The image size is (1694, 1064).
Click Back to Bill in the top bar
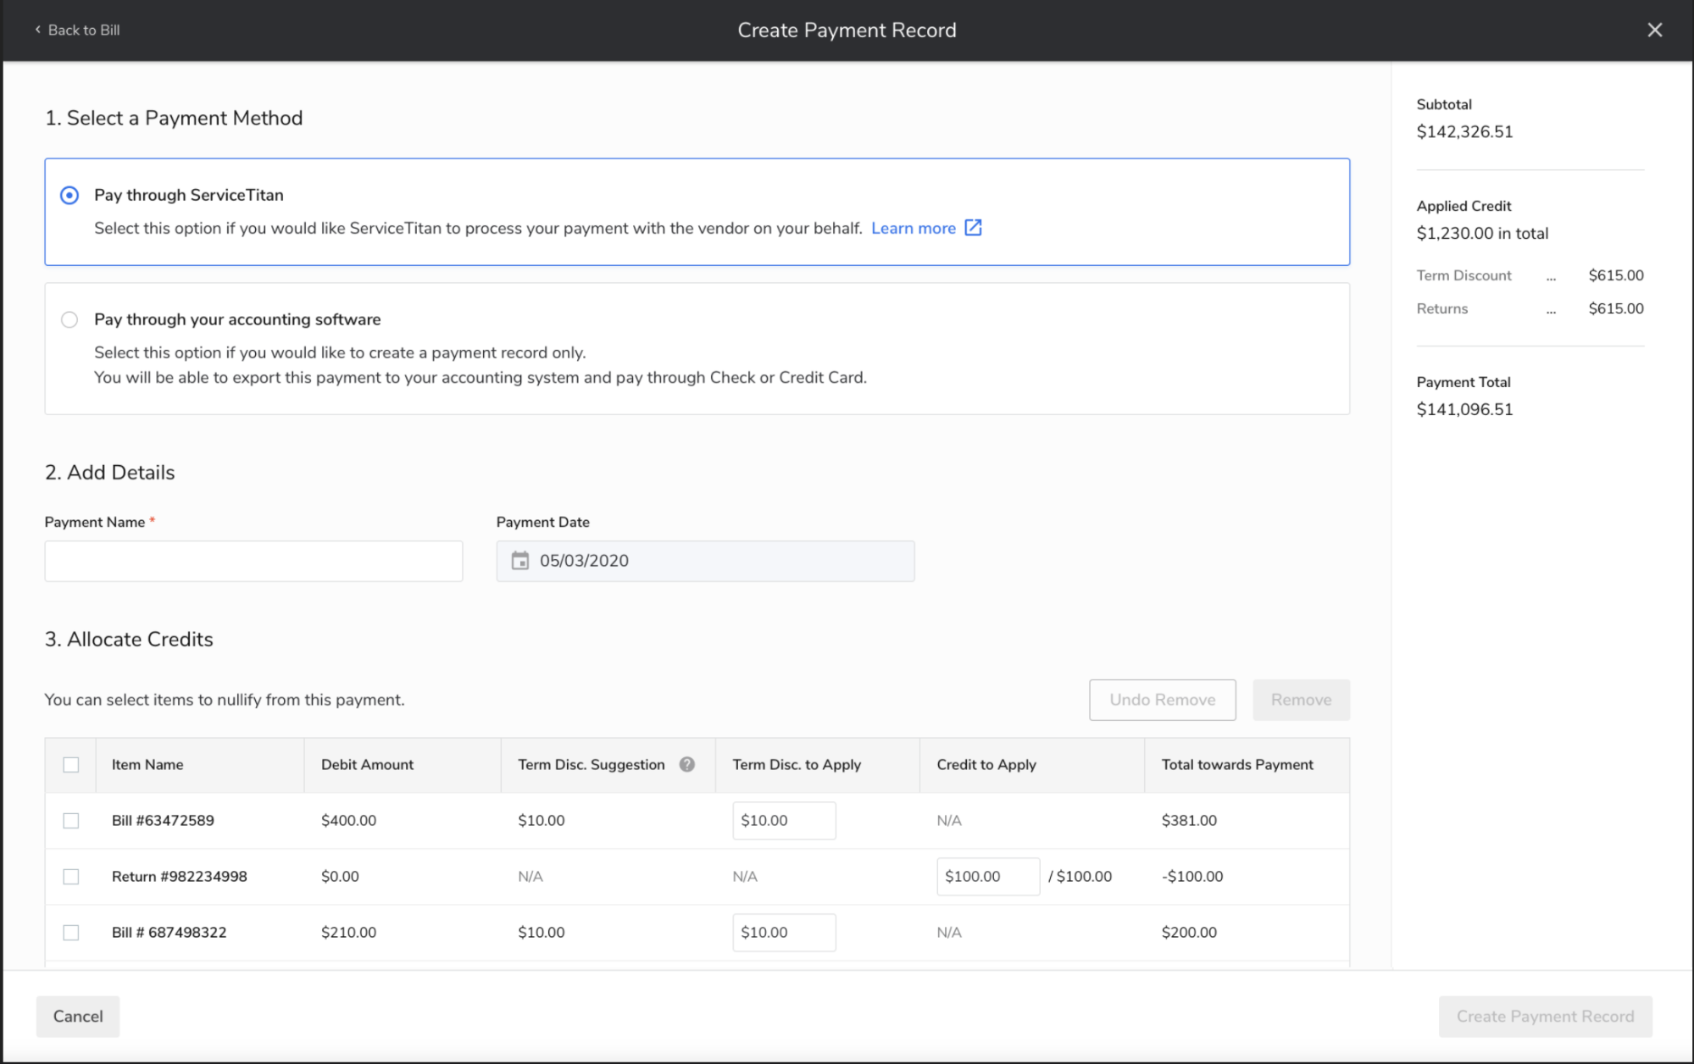(x=84, y=29)
